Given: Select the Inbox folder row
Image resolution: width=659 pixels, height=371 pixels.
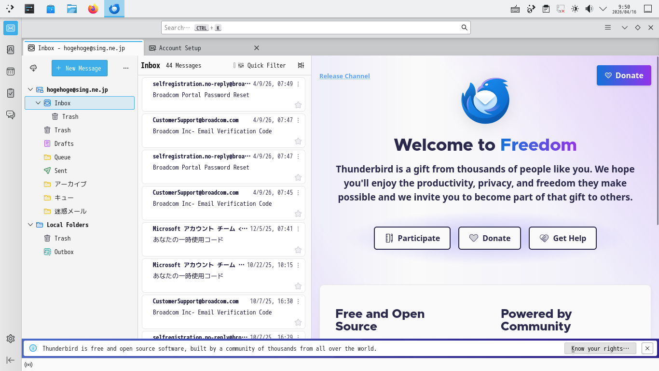Looking at the screenshot, I should point(80,103).
